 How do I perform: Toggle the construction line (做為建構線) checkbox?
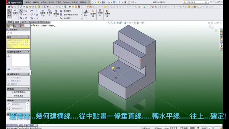coord(13,92)
